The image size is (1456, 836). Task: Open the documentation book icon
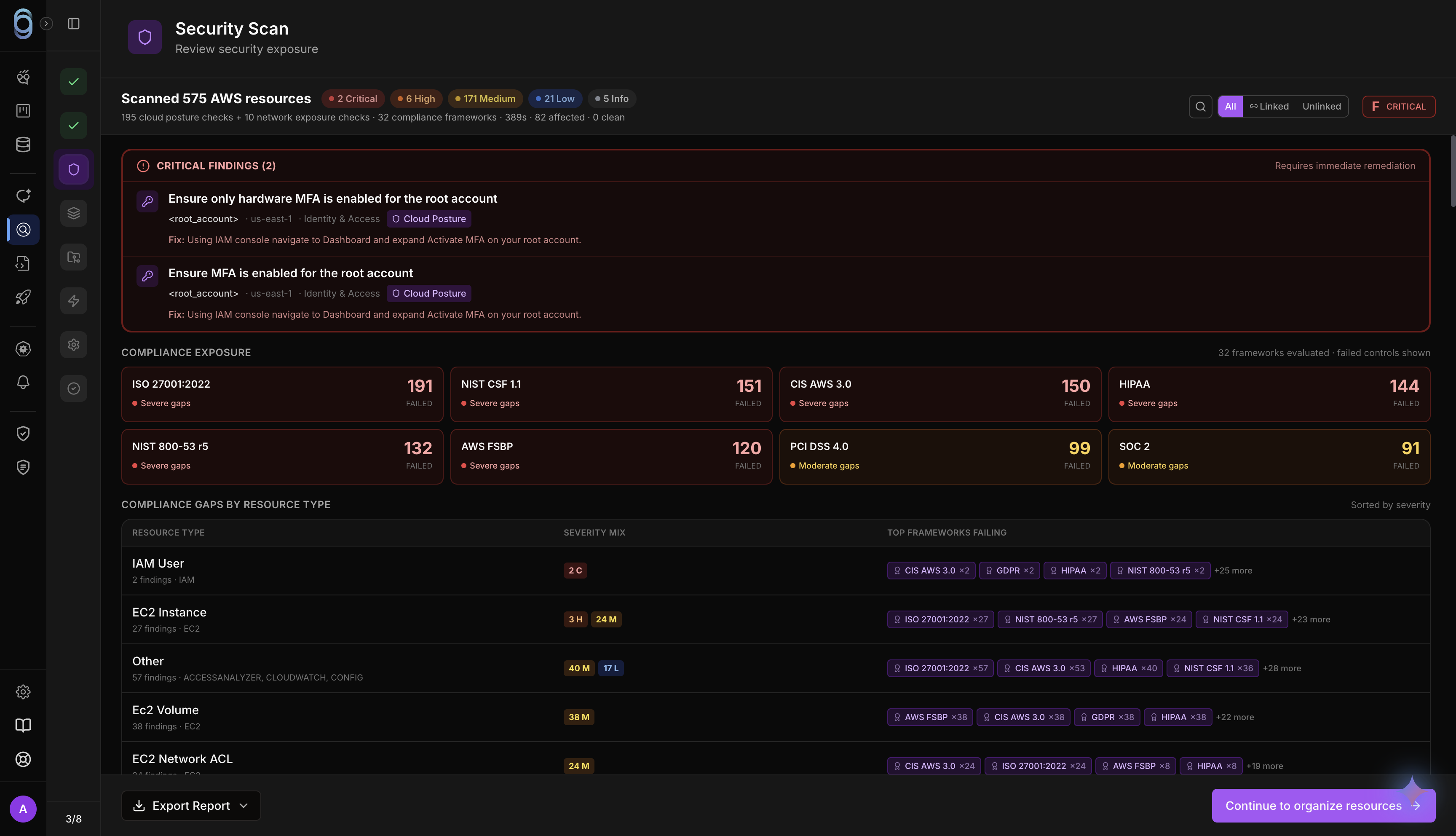coord(23,726)
